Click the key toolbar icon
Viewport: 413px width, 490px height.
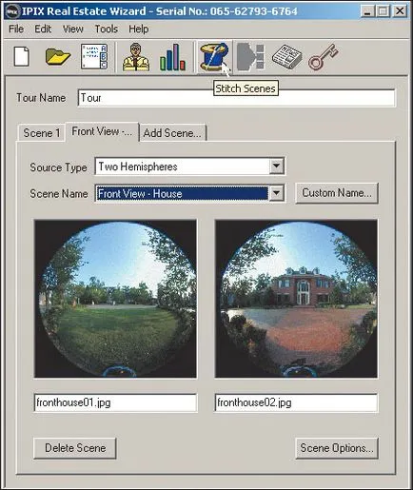(324, 57)
